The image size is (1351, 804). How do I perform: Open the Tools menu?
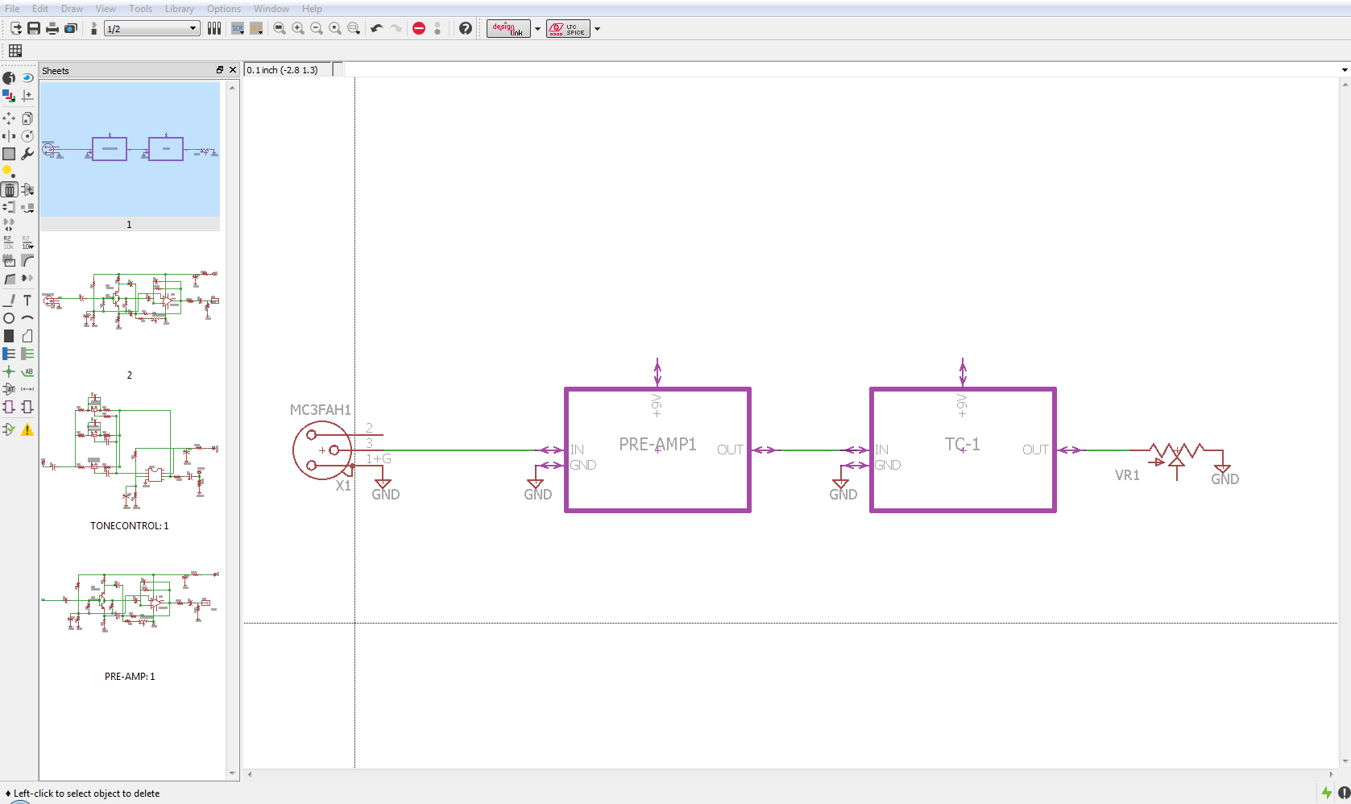point(140,9)
